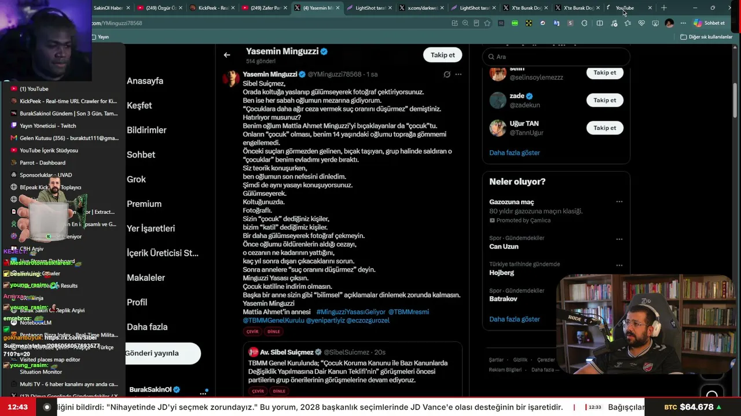Screen dimensions: 741x416
Task: Open the Gelen Kutusu (356) Gmail item
Action: tap(64, 138)
